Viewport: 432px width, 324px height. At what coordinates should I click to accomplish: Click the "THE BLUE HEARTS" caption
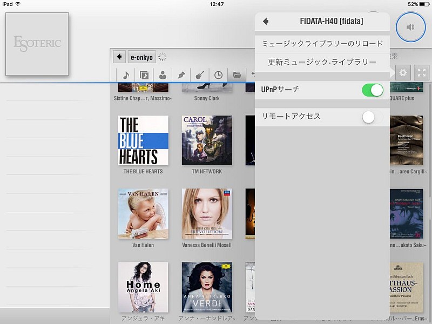(x=143, y=171)
